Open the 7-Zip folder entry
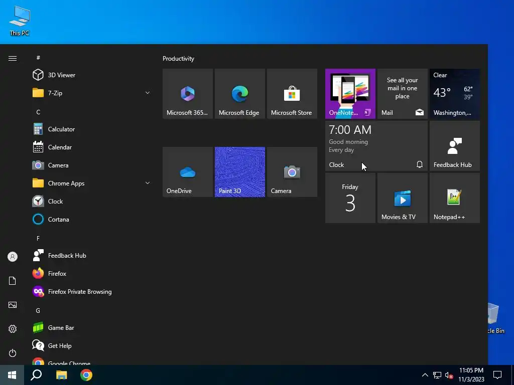514x385 pixels. 91,93
